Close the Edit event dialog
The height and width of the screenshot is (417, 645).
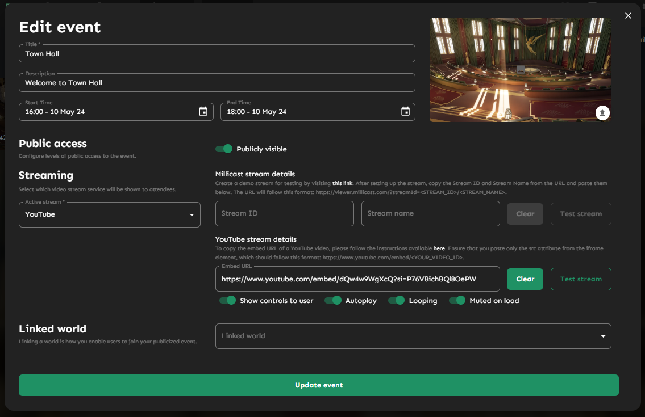(628, 16)
